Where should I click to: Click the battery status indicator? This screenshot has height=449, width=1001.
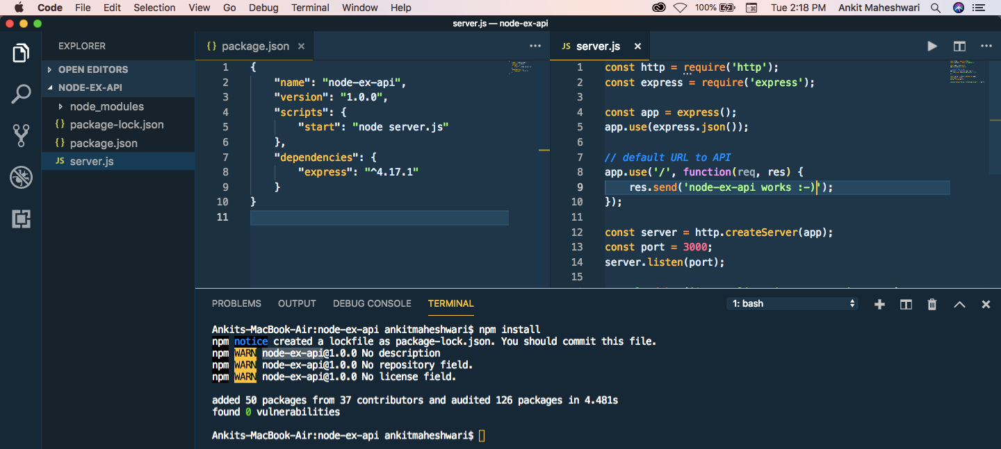[715, 8]
